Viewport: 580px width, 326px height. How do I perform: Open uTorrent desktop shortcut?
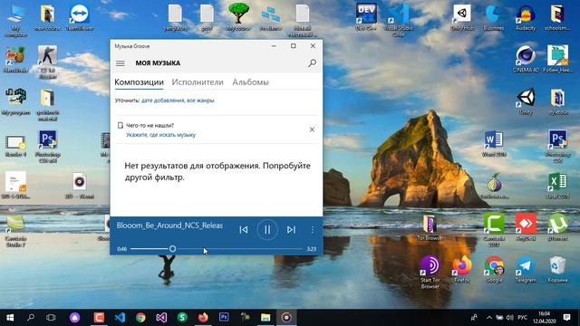(x=557, y=227)
